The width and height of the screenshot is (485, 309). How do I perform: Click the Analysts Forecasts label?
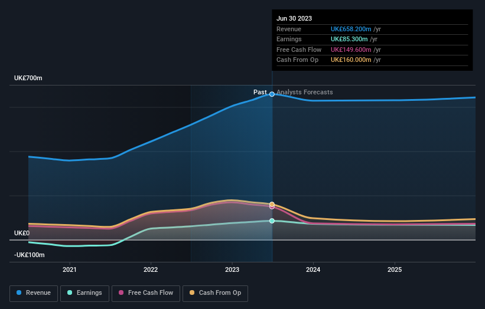(305, 92)
